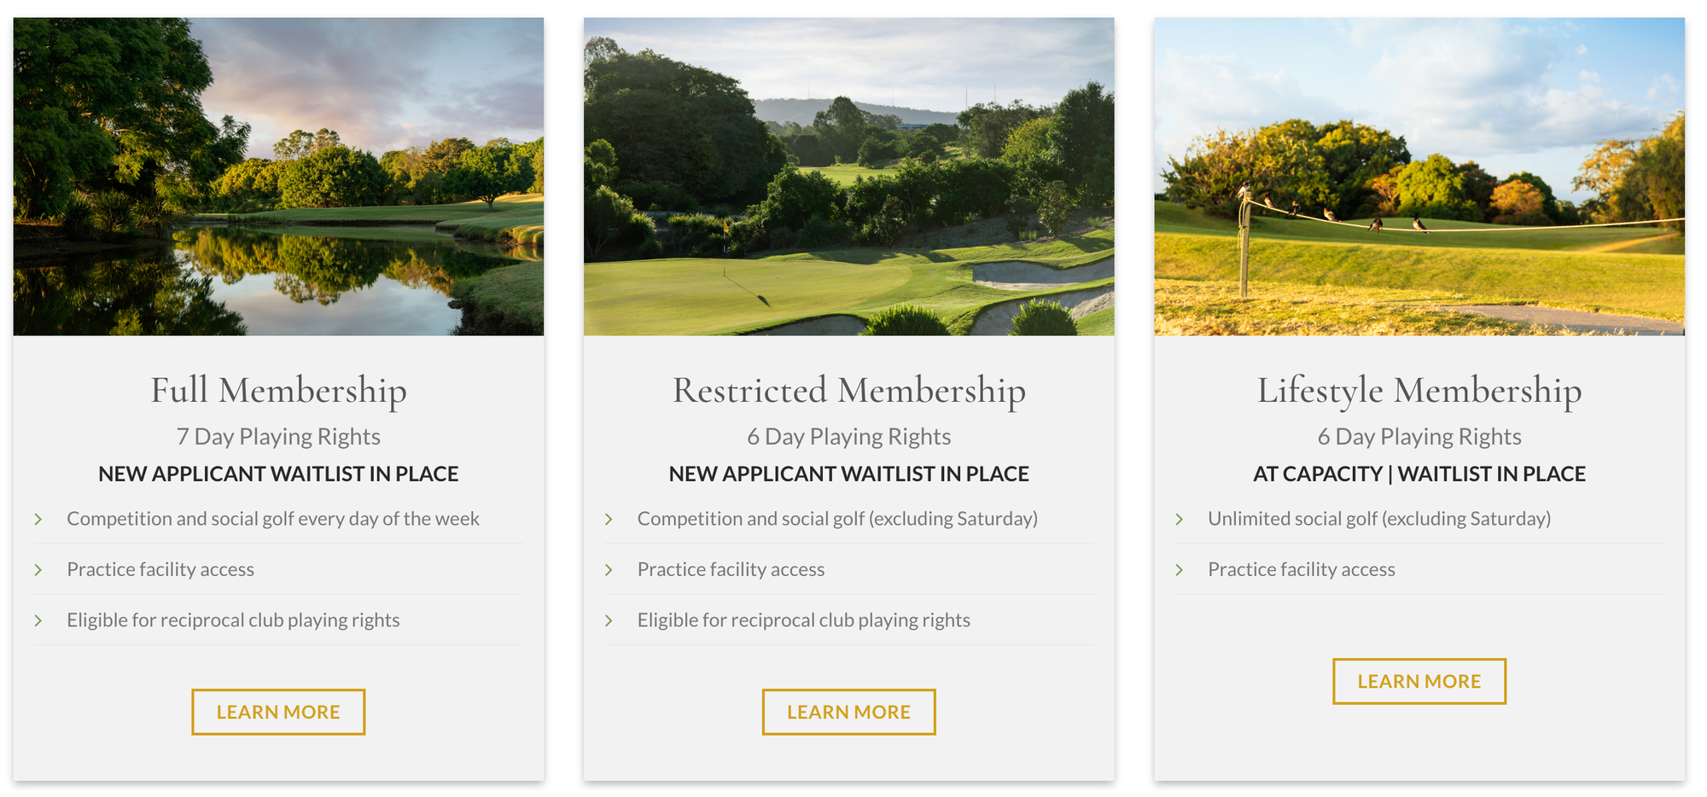
Task: Click LEARN MORE under Restricted Membership
Action: [x=848, y=712]
